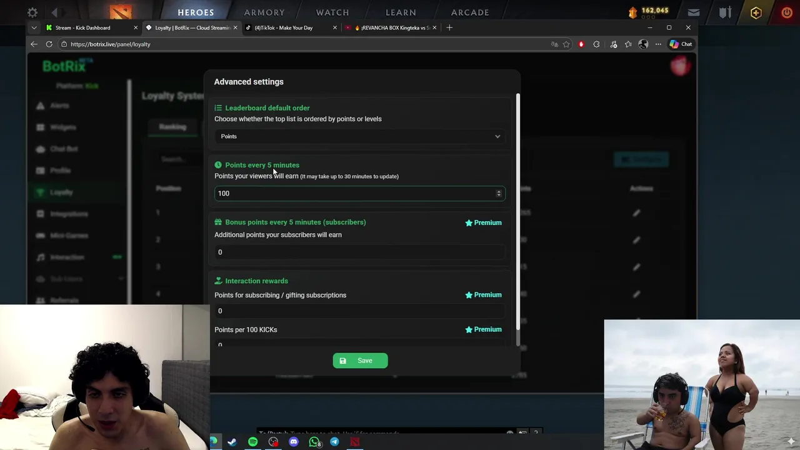Click the browser back arrow
The image size is (800, 450).
coord(34,44)
